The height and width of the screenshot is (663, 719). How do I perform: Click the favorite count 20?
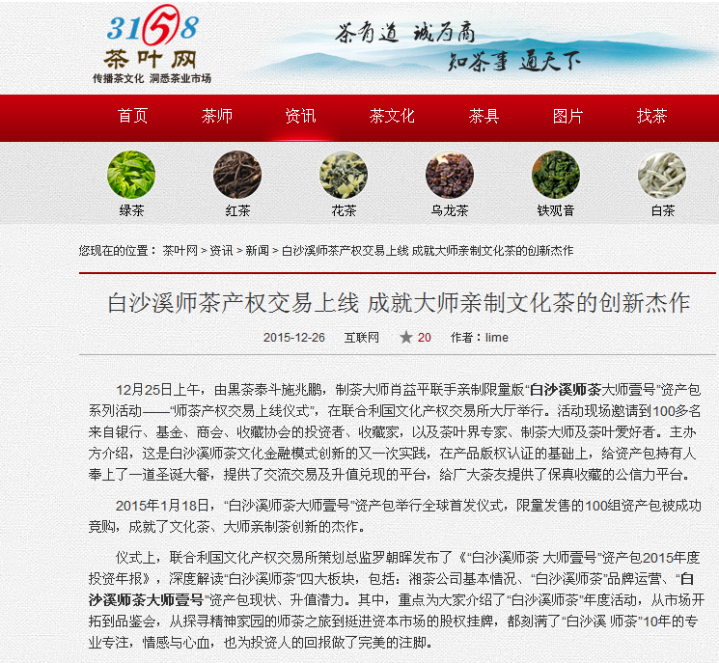coord(424,338)
